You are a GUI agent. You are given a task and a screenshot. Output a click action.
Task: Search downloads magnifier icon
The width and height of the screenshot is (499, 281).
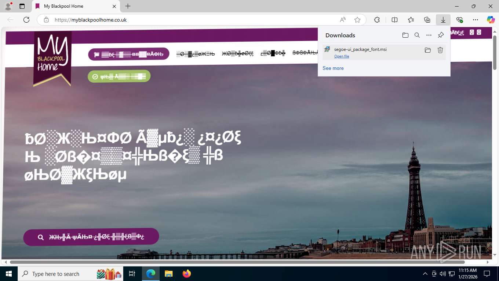pos(417,35)
